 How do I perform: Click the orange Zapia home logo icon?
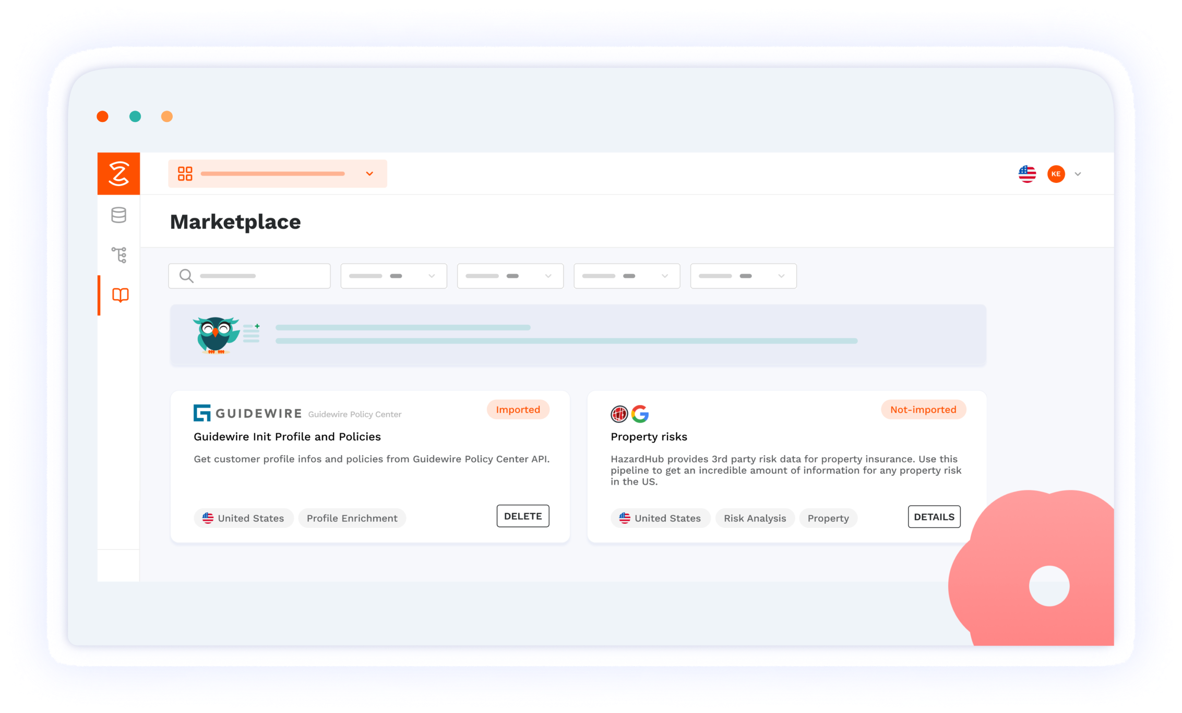point(119,175)
